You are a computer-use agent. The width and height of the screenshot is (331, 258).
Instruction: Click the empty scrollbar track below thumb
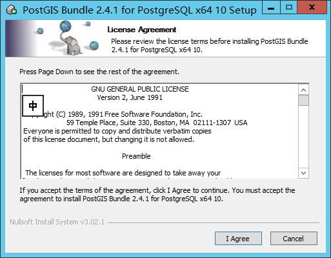[x=303, y=137]
